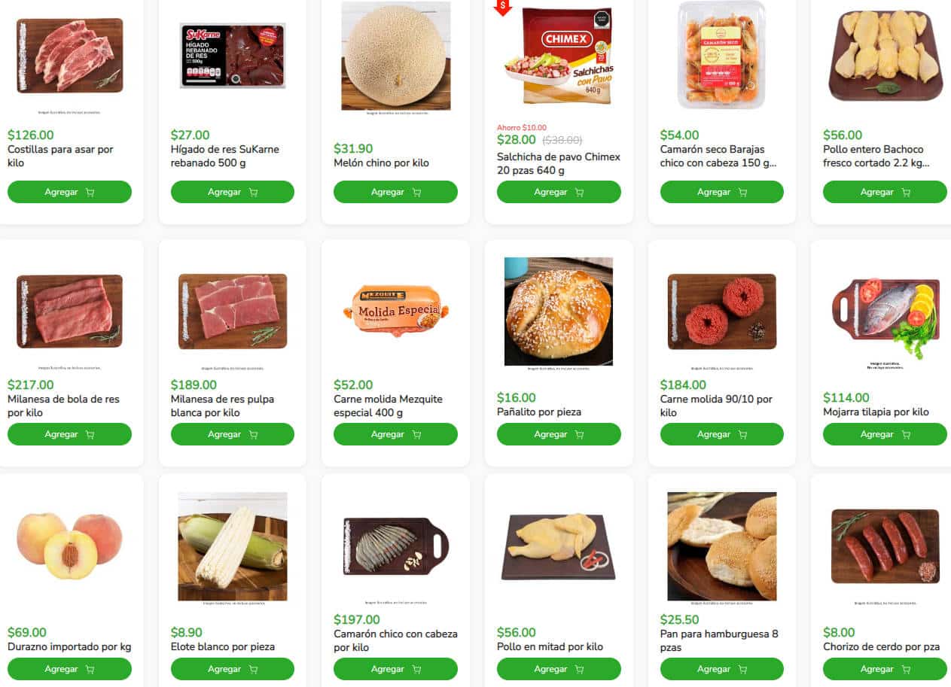
Task: View the Camarón chico con cabeza image
Action: [396, 546]
